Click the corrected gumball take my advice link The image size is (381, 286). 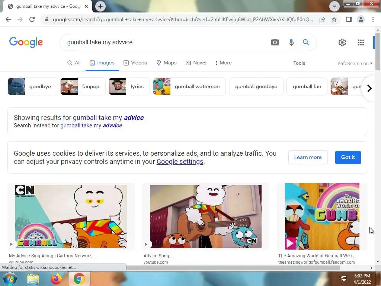click(x=108, y=117)
